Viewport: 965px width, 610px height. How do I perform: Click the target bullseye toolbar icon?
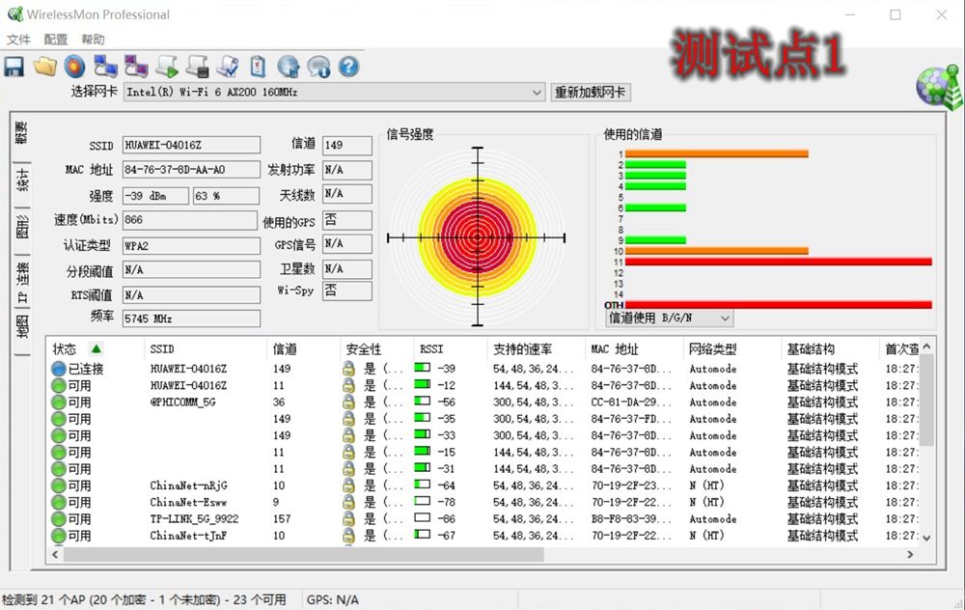(75, 67)
